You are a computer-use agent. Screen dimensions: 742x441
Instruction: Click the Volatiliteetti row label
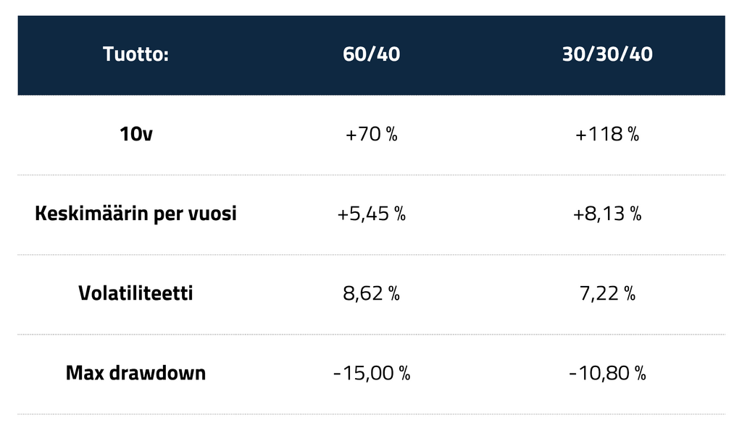(136, 294)
